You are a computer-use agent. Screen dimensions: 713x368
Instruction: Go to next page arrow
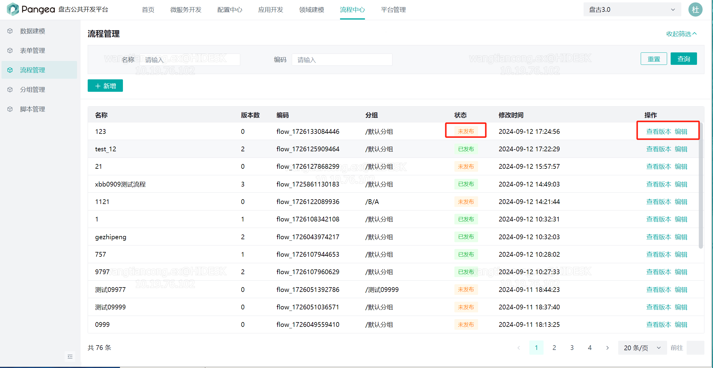[x=608, y=348]
